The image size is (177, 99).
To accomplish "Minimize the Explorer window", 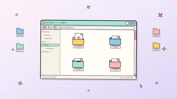I will point(127,23).
